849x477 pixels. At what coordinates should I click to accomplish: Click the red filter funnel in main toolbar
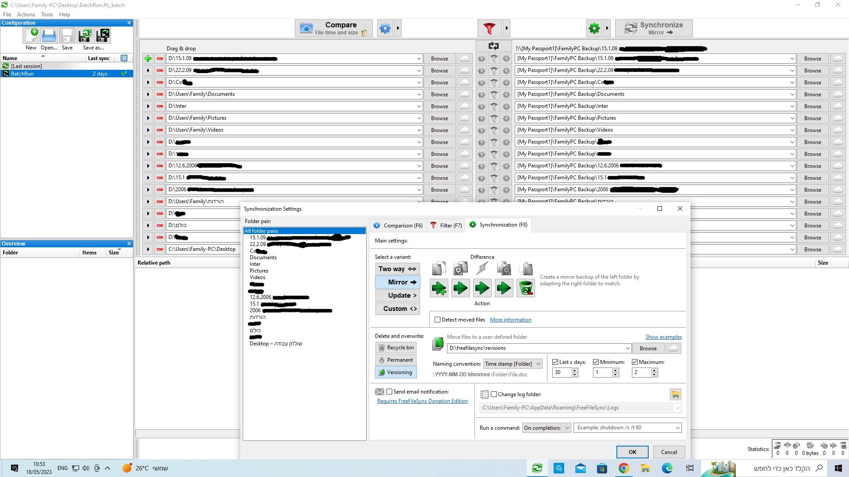[x=490, y=28]
